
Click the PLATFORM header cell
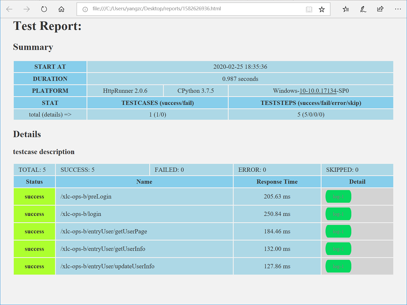point(50,91)
